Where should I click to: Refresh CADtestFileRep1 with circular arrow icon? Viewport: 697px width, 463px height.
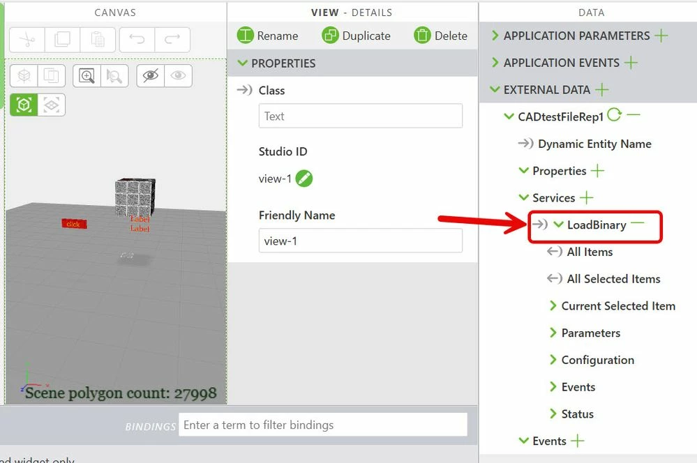[x=614, y=114]
